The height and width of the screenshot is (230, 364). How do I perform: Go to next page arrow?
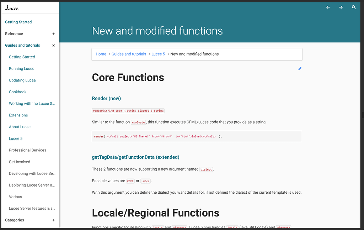pos(341,7)
